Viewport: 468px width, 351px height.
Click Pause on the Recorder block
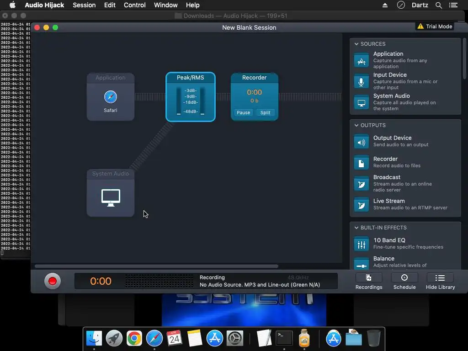tap(243, 112)
